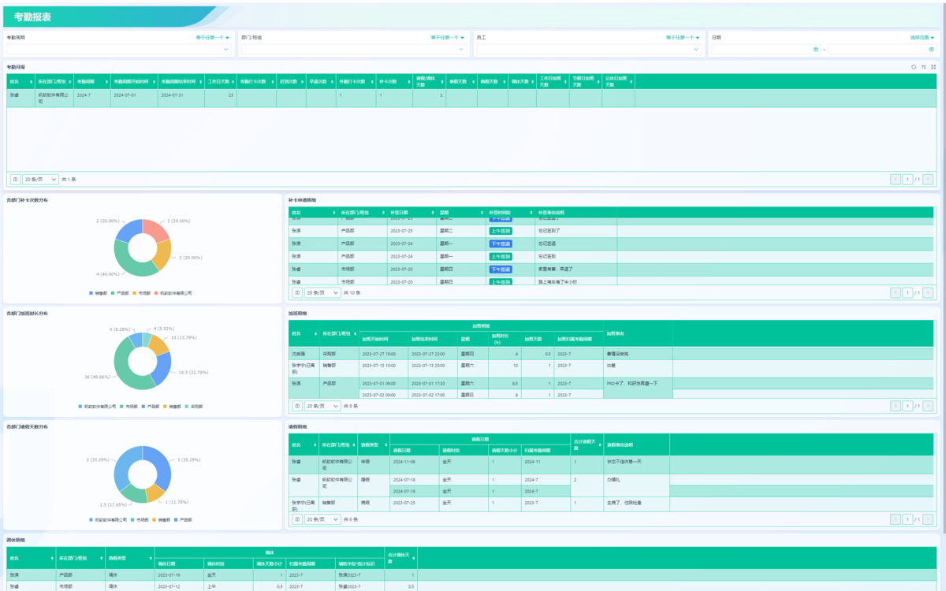This screenshot has width=946, height=591.
Task: Open the 等于任意一个 operator for 部门/班组
Action: click(448, 37)
